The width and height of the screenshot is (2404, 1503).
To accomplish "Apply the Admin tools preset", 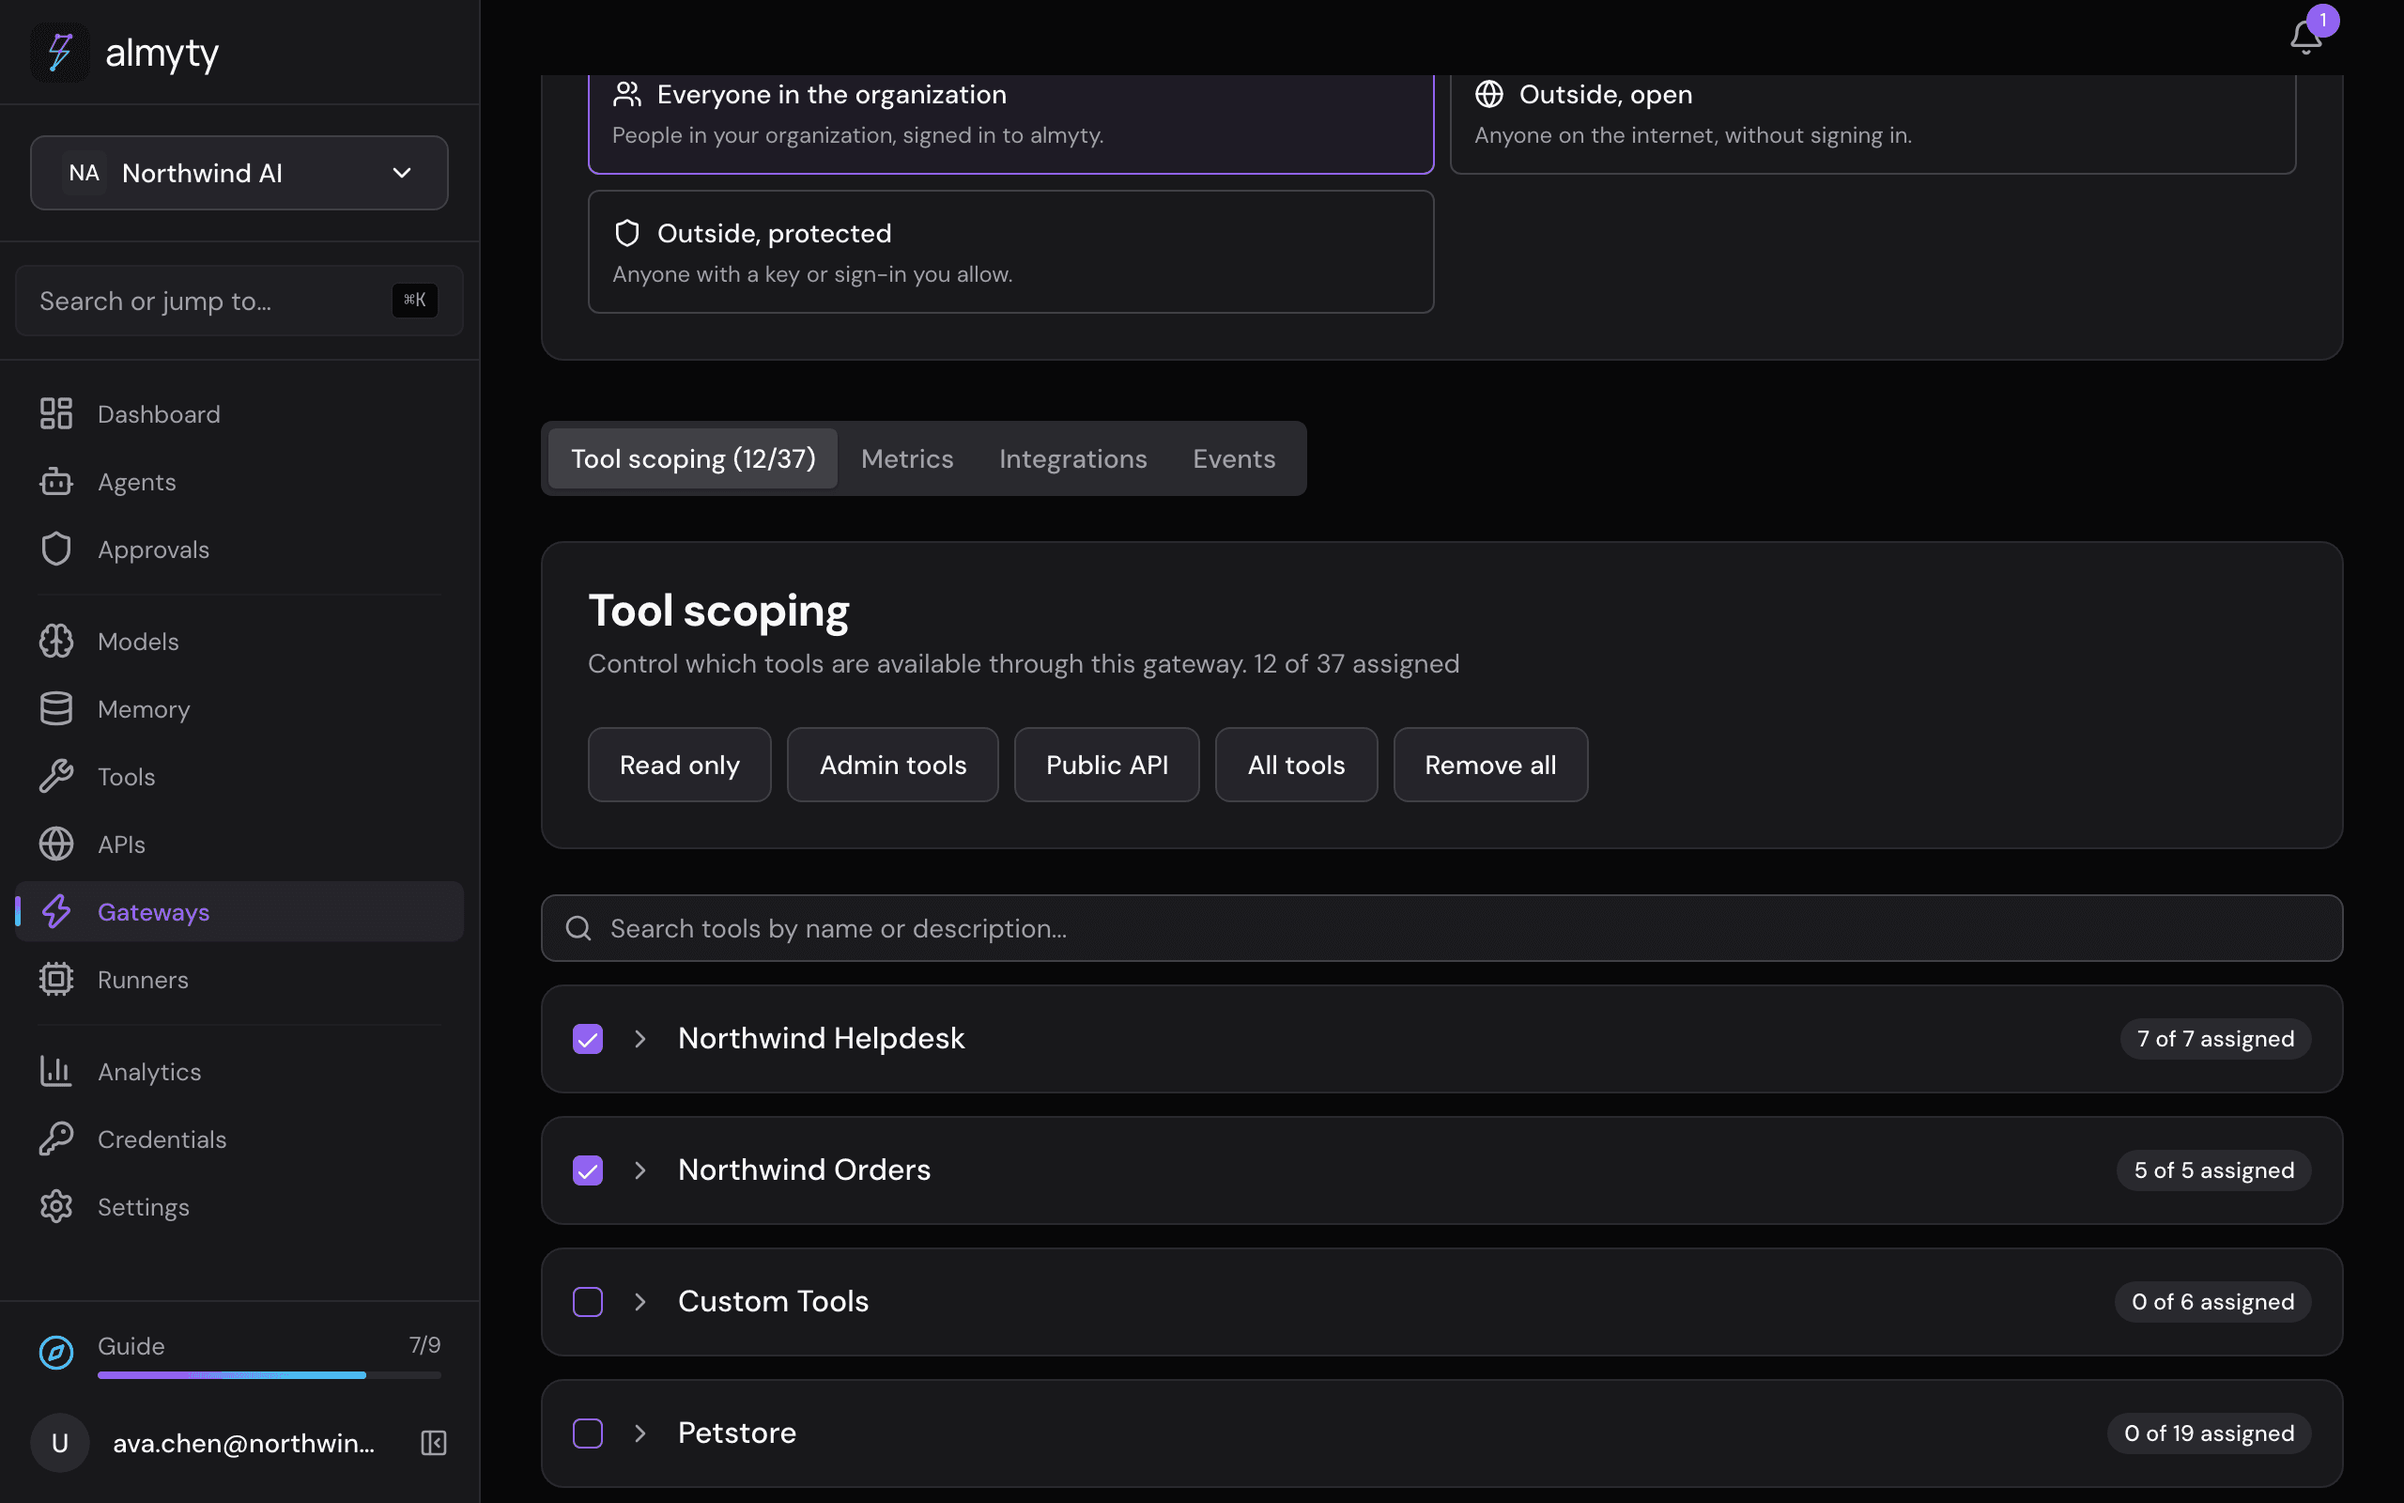I will tap(892, 765).
